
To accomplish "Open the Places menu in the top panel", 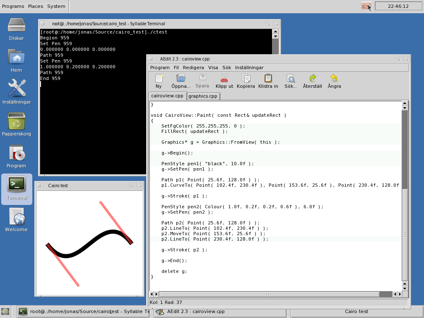I will [x=36, y=6].
